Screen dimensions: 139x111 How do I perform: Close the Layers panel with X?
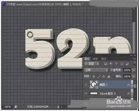[x=135, y=55]
